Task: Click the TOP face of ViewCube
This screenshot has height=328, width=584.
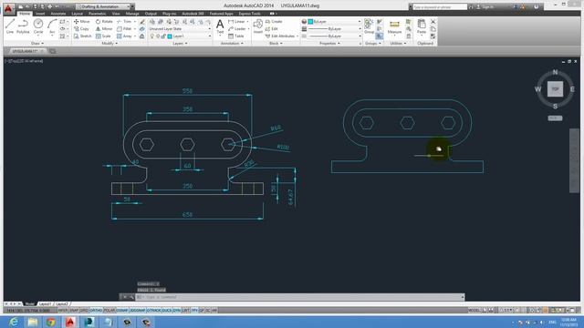Action: pos(555,89)
